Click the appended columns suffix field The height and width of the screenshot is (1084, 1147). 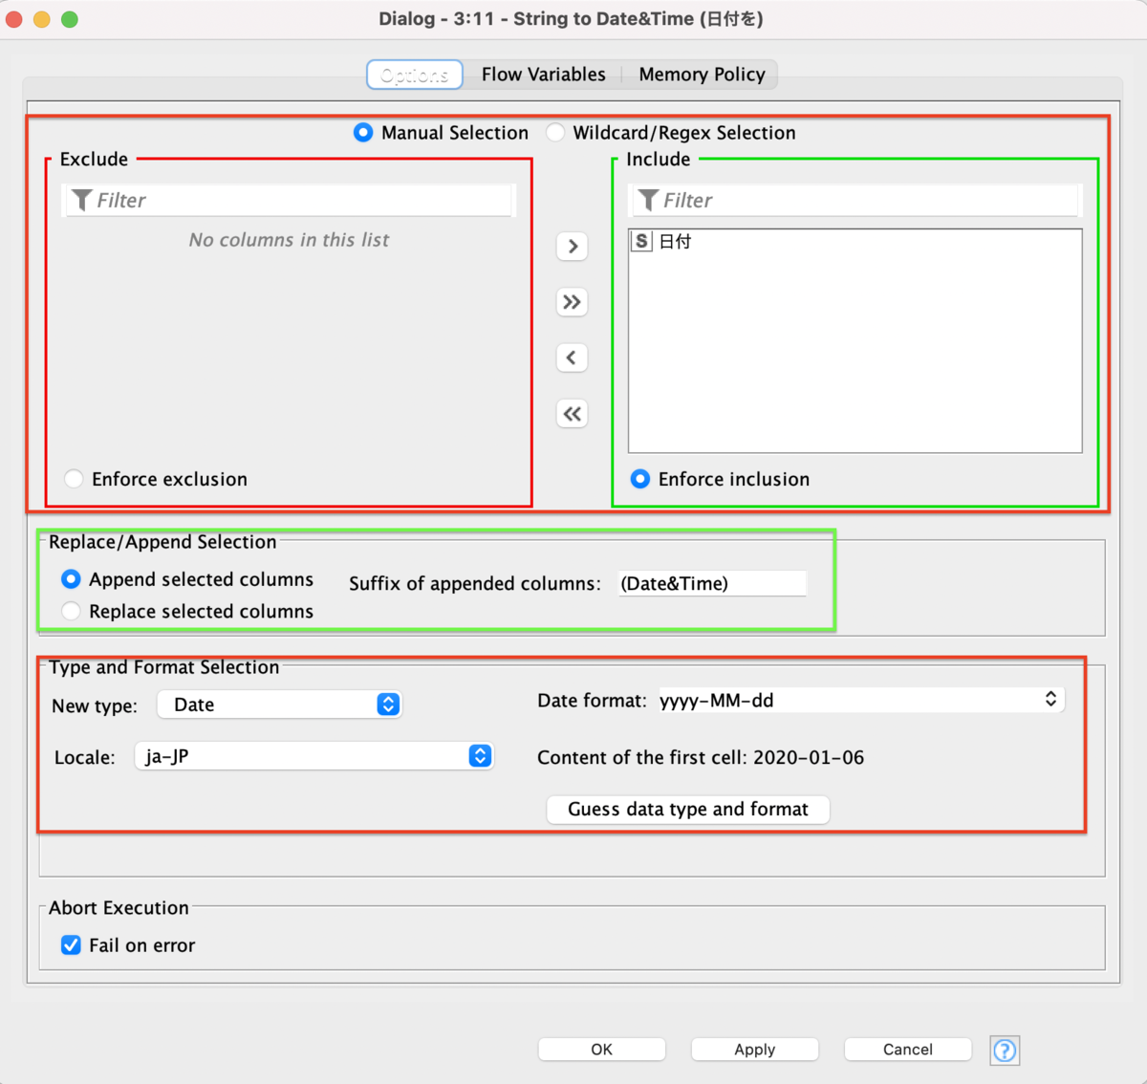point(712,583)
